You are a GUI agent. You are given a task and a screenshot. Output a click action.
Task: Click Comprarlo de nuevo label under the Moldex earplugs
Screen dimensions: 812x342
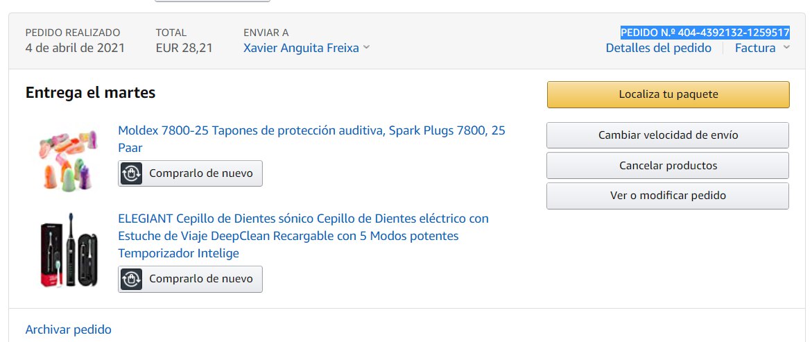pyautogui.click(x=201, y=173)
